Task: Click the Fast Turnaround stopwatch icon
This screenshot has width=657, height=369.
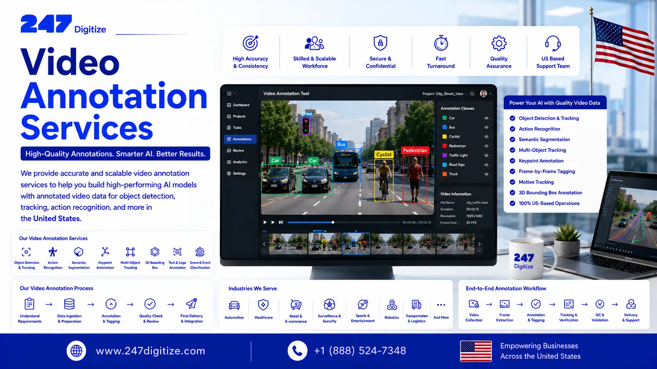Action: pyautogui.click(x=441, y=43)
